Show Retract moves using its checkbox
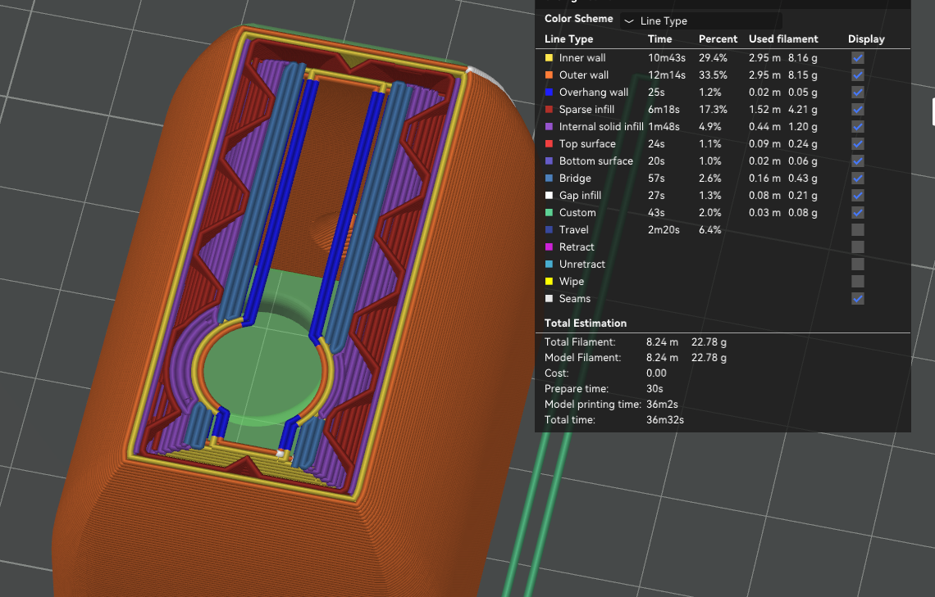Image resolution: width=935 pixels, height=597 pixels. (858, 247)
